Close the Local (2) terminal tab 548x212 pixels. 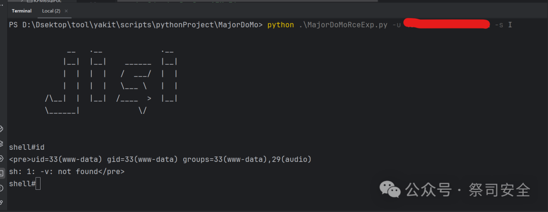(x=66, y=11)
